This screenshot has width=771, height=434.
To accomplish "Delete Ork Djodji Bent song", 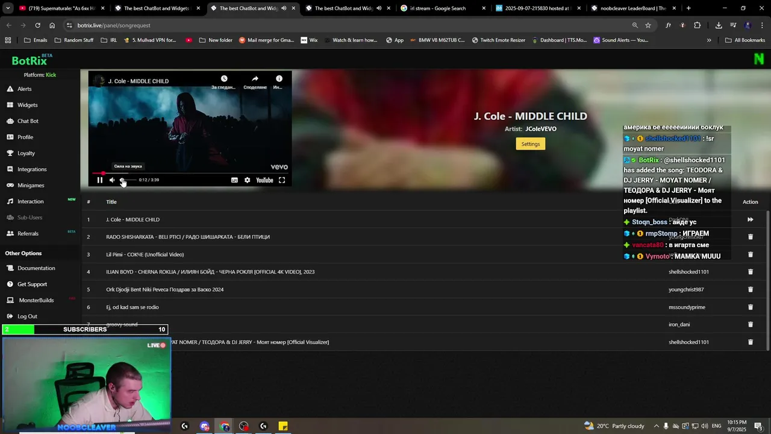I will pyautogui.click(x=750, y=289).
